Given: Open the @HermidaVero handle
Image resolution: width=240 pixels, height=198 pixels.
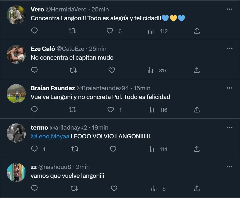Looking at the screenshot, I should (66, 9).
